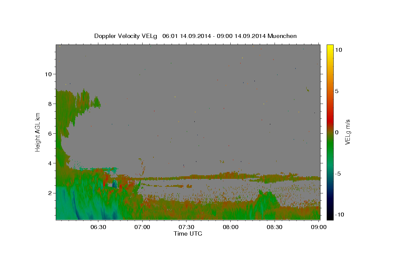
Task: Click the height axis value 4
Action: (x=50, y=163)
